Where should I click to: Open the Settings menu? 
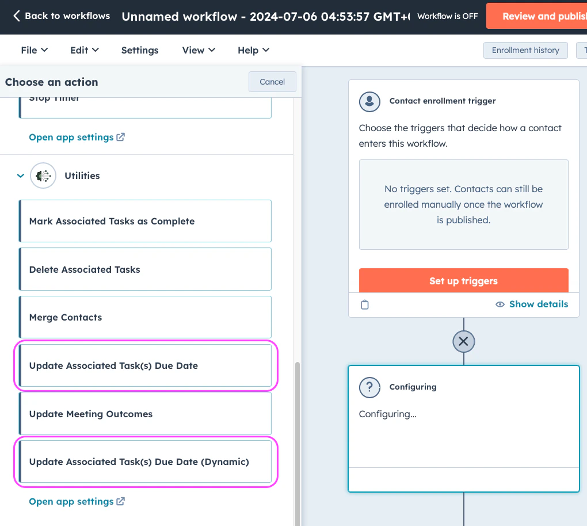click(139, 50)
